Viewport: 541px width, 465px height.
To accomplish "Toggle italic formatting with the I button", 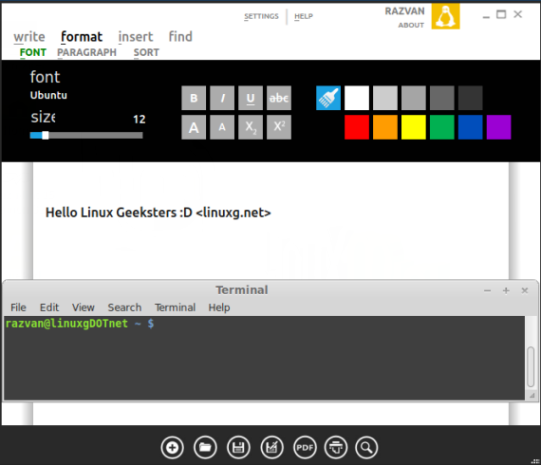I will (222, 98).
